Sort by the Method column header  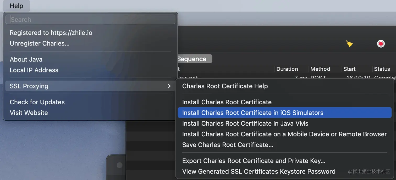320,69
